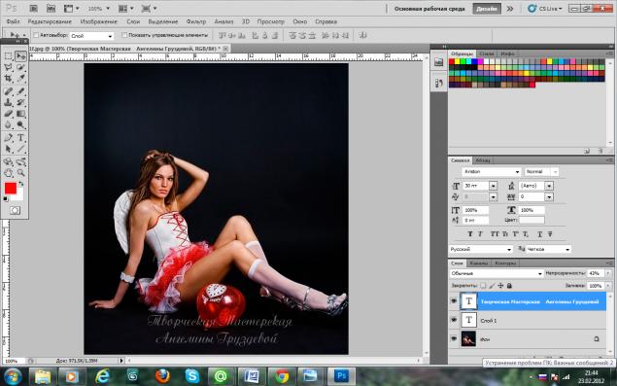The width and height of the screenshot is (617, 386).
Task: Launch Mini Bridge from application bar
Action: [x=51, y=8]
